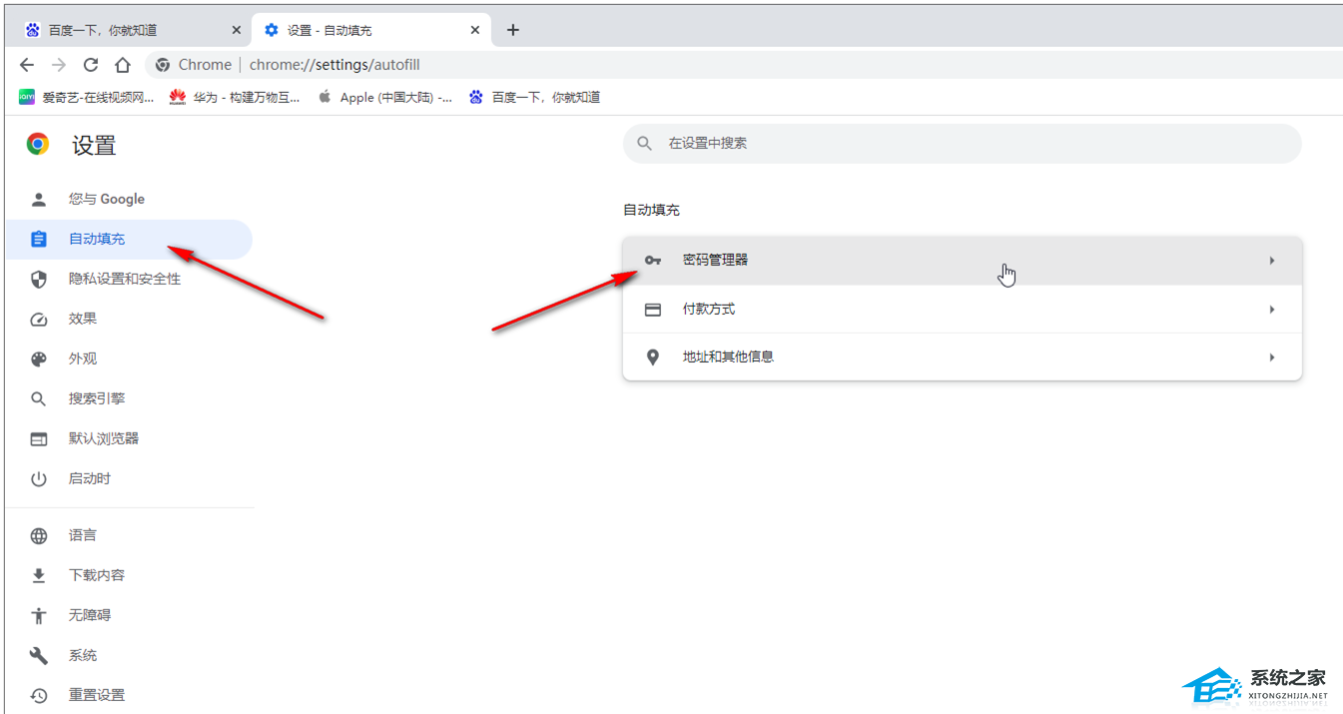Click the 无障碍 accessibility icon

click(x=39, y=616)
